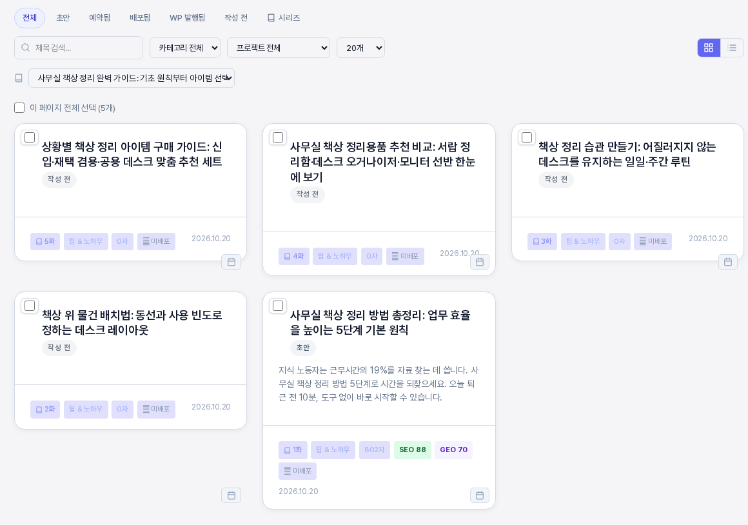Select the '책상 정리 습관 만들기' card checkbox
Image resolution: width=748 pixels, height=525 pixels.
tap(527, 137)
